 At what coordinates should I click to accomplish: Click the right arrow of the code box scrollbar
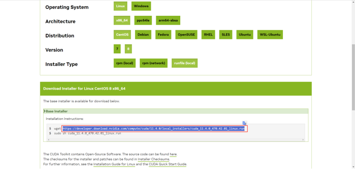[303, 140]
